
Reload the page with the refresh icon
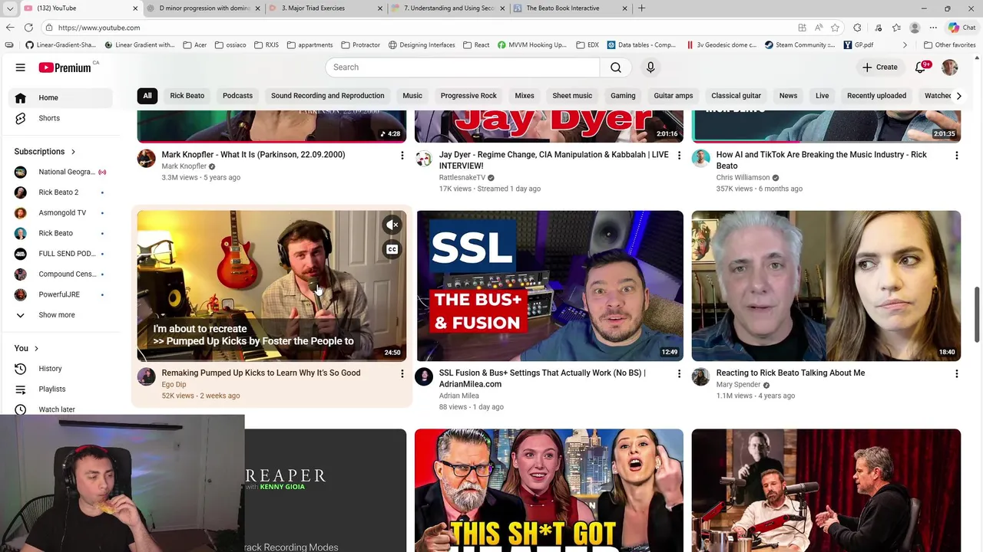(x=28, y=28)
